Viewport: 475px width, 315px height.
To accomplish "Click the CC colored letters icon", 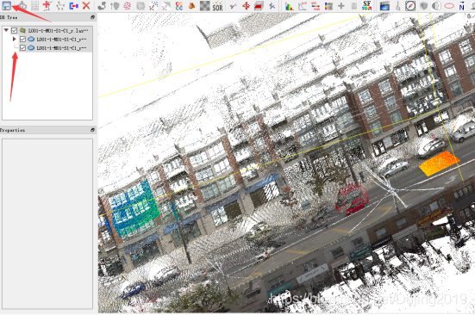I will (x=179, y=6).
